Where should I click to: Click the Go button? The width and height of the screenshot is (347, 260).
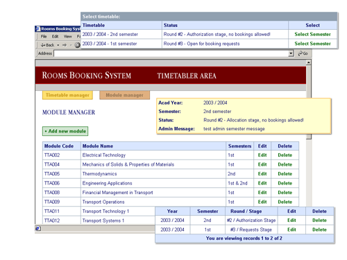303,53
